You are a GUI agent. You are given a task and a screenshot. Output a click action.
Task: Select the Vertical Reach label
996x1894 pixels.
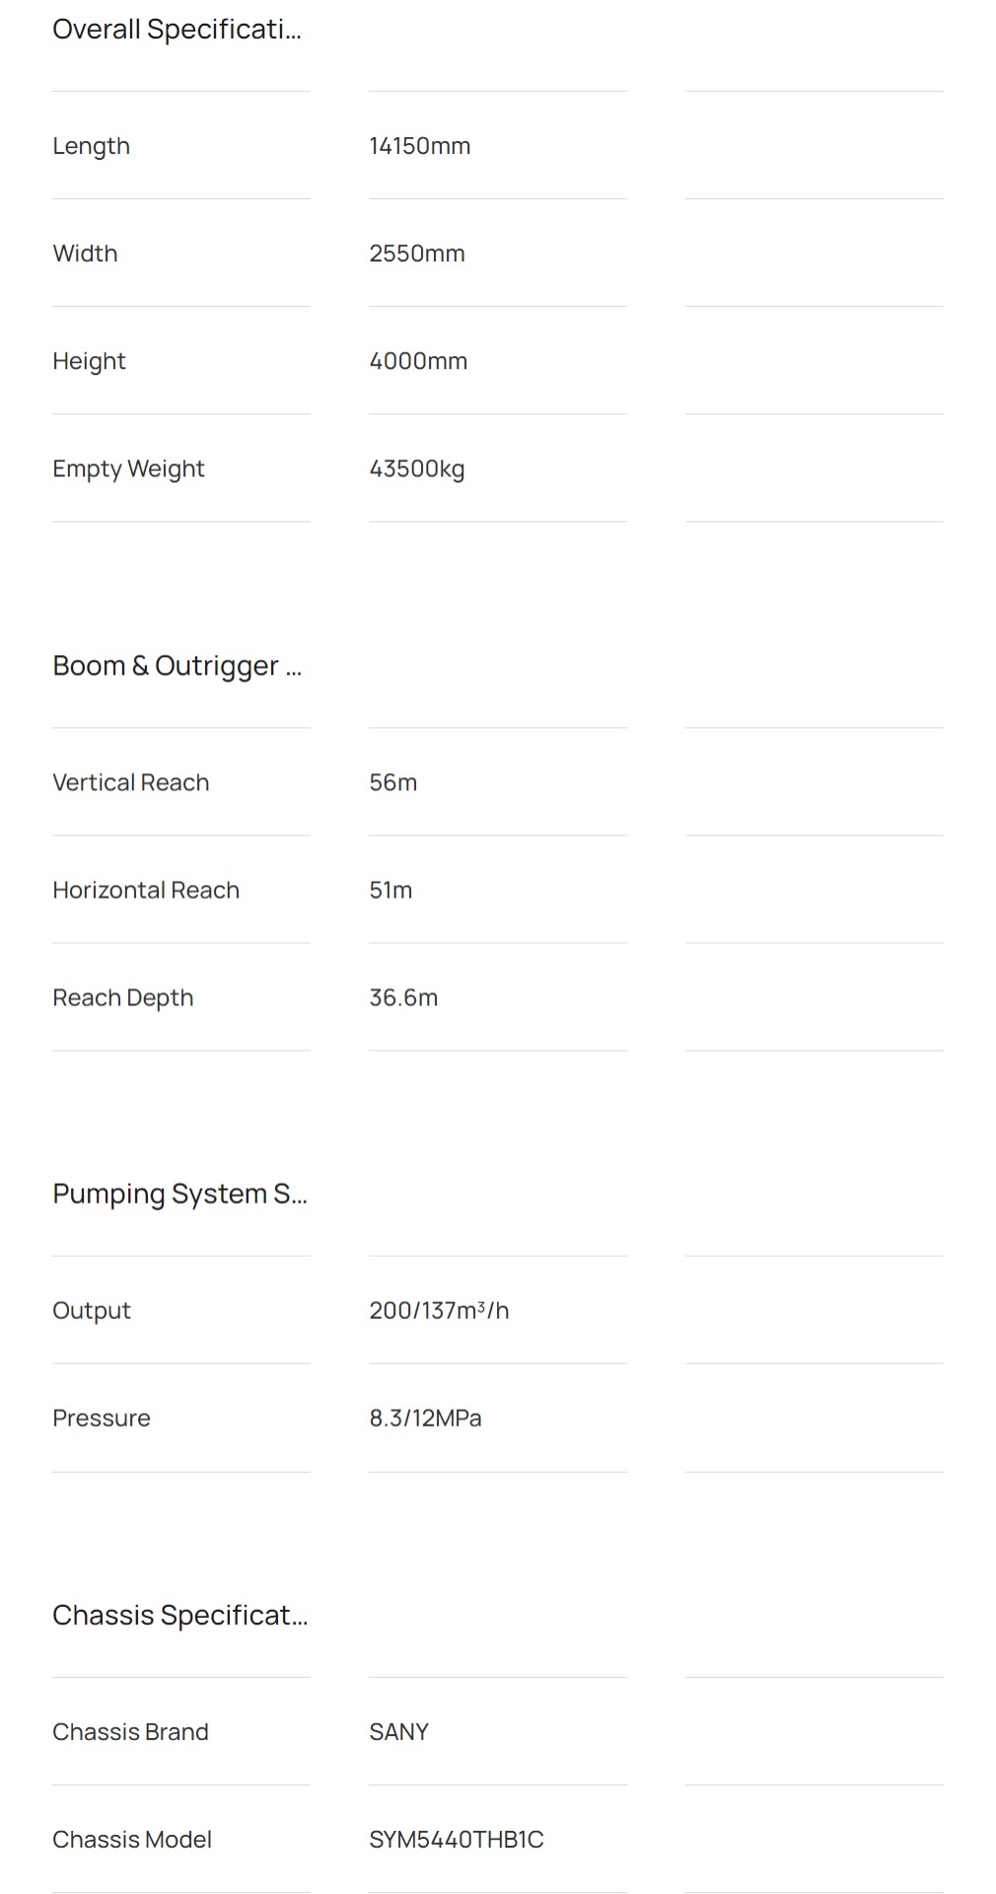click(x=130, y=782)
